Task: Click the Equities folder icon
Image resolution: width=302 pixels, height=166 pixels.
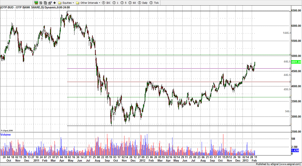Action: click(60, 3)
